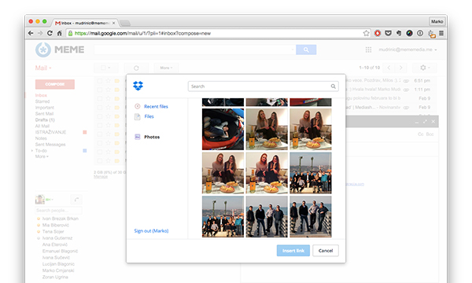Viewport: 472px width, 283px height.
Task: Click the Insert link button
Action: [293, 251]
